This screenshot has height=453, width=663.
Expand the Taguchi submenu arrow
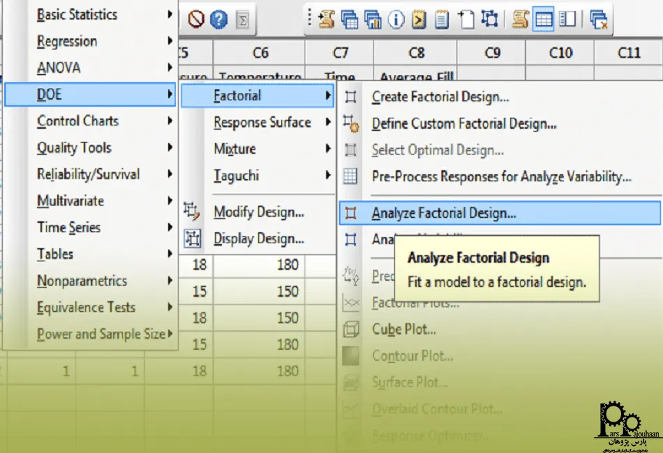pos(328,175)
